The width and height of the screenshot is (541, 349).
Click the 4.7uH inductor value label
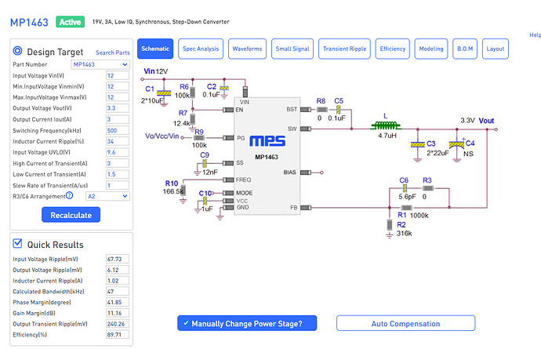[x=387, y=136]
